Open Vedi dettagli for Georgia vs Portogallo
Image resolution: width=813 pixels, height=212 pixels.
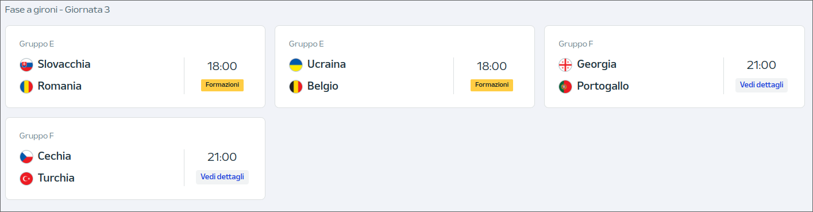[x=761, y=85]
